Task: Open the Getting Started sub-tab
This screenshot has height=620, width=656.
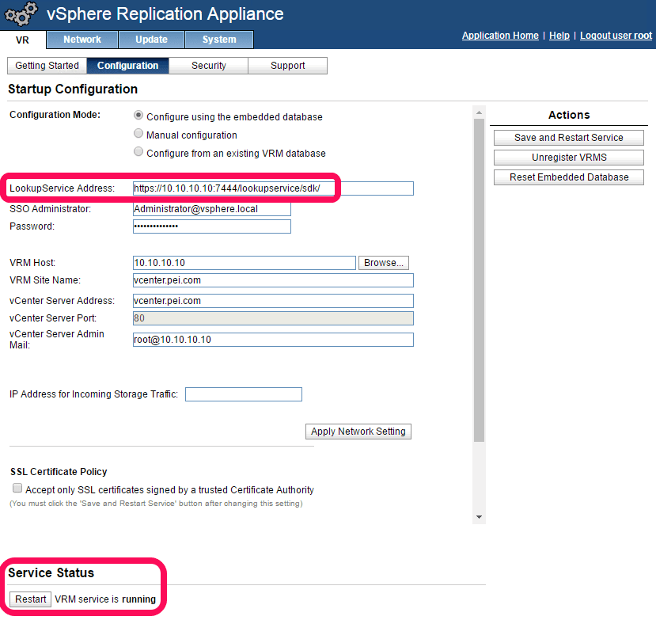Action: point(47,66)
